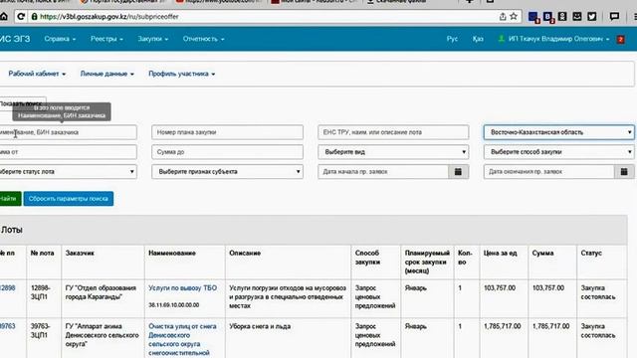Expand the ИП Ткачук Владимир Олегович user menu
The width and height of the screenshot is (637, 358).
tap(558, 39)
